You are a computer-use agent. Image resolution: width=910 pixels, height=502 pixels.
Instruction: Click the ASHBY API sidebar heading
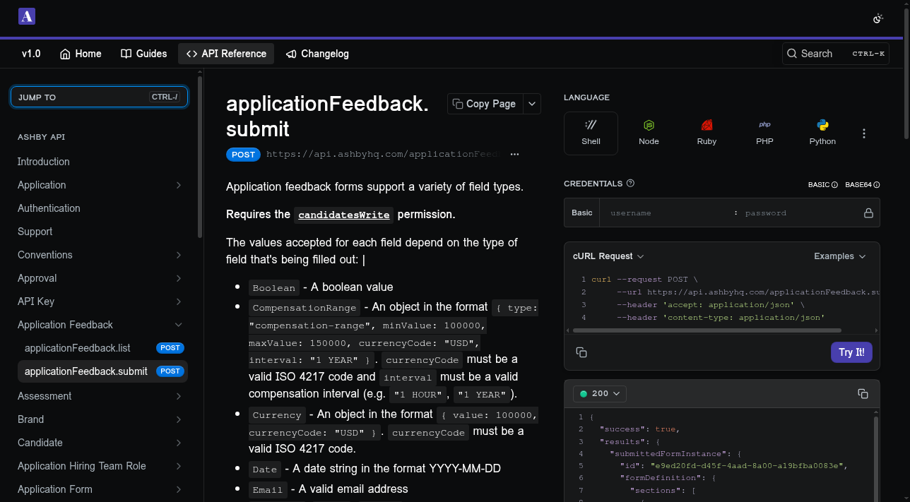tap(42, 137)
